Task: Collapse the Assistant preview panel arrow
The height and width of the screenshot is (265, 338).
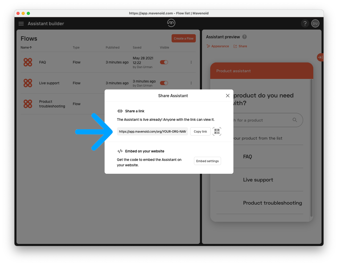Action: (320, 57)
